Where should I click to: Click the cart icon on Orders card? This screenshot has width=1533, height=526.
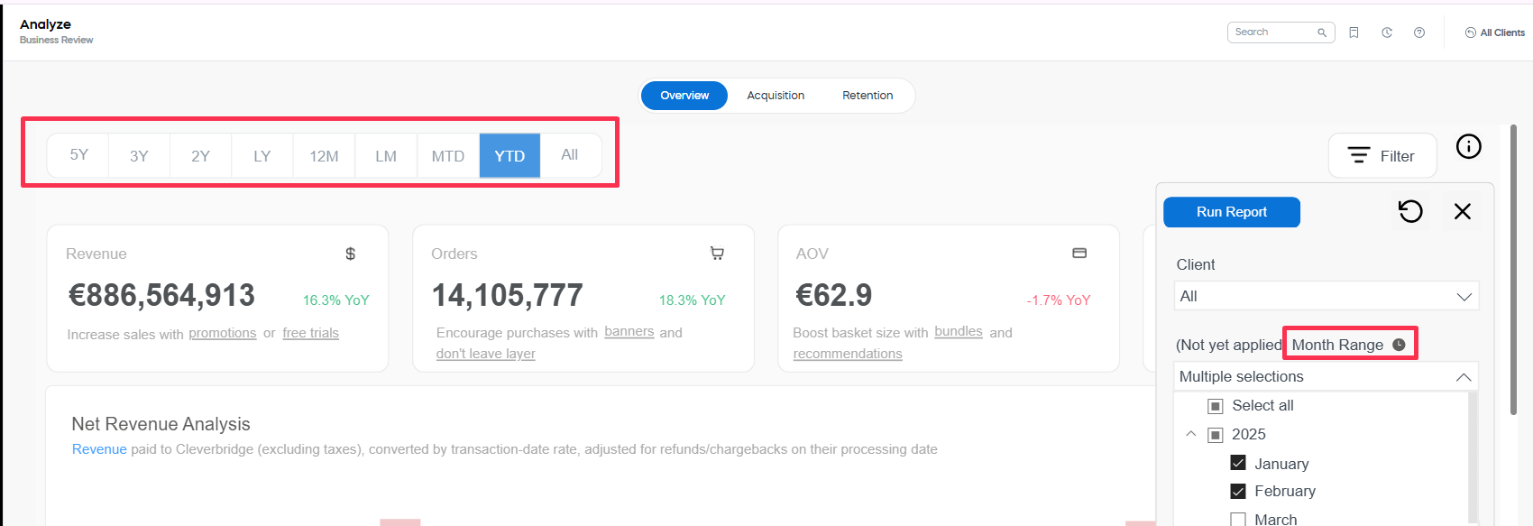(x=717, y=254)
